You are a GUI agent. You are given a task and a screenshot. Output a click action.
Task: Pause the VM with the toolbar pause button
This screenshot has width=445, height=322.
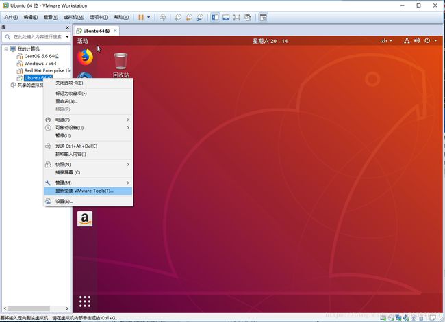click(x=141, y=17)
